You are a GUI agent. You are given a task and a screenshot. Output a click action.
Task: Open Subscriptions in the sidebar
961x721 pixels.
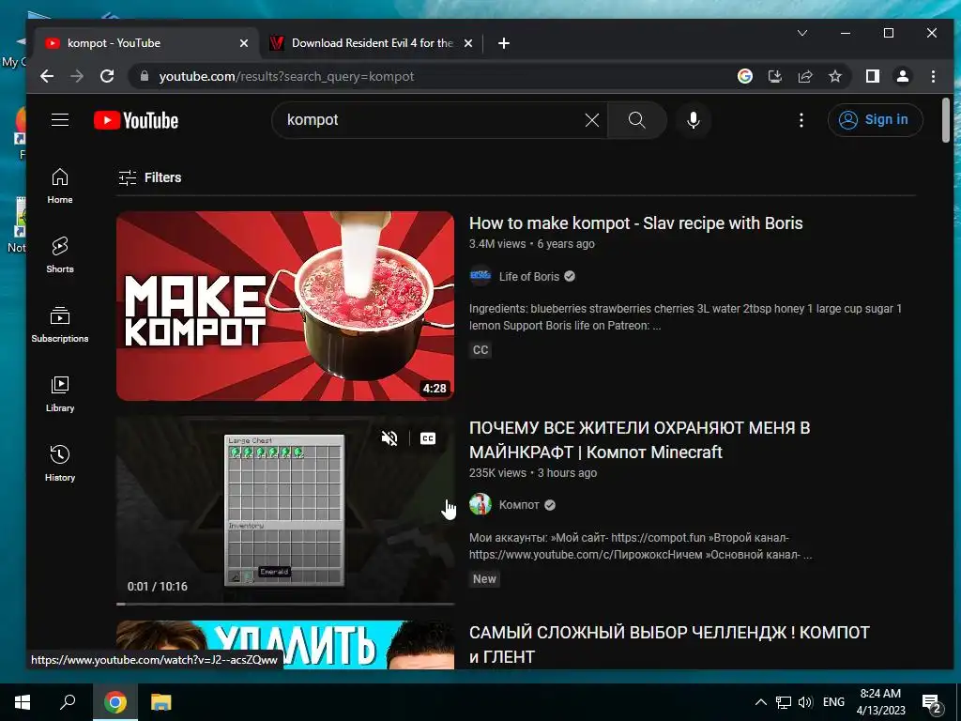(x=60, y=324)
